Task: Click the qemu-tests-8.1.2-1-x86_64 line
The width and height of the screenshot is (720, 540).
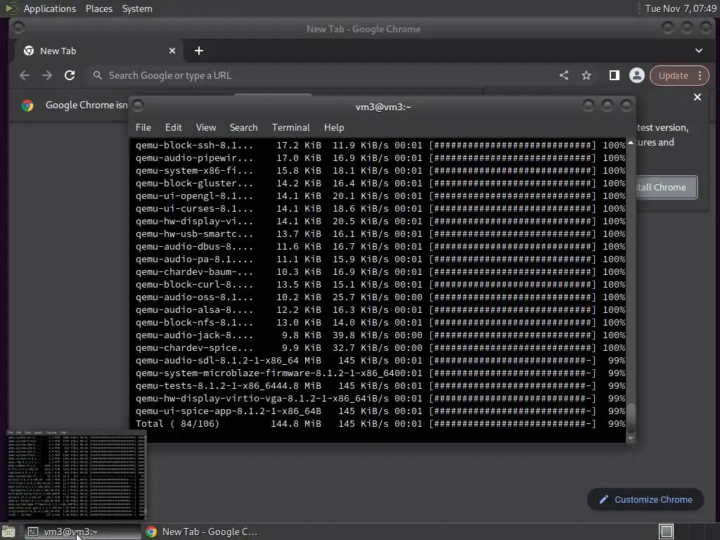Action: pyautogui.click(x=380, y=386)
